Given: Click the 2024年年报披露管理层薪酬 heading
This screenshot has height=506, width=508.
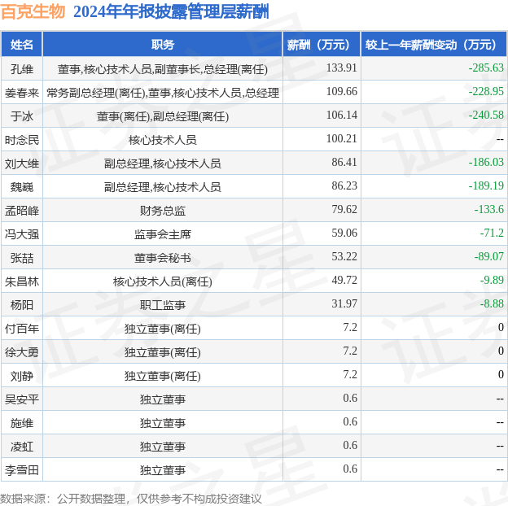Looking at the screenshot, I should (x=171, y=11).
